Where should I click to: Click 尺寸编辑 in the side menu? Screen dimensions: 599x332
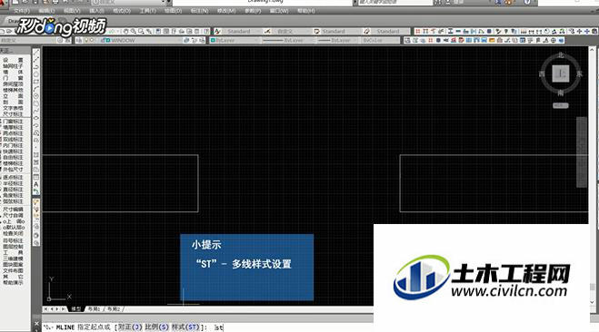[x=14, y=210]
